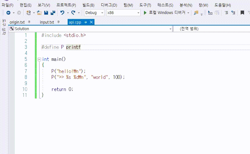This screenshot has width=250, height=154.
Task: Click the New Project icon
Action: (29, 13)
